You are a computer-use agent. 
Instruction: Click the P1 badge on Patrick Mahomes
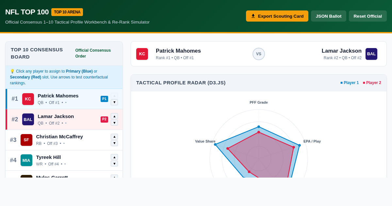click(x=104, y=99)
